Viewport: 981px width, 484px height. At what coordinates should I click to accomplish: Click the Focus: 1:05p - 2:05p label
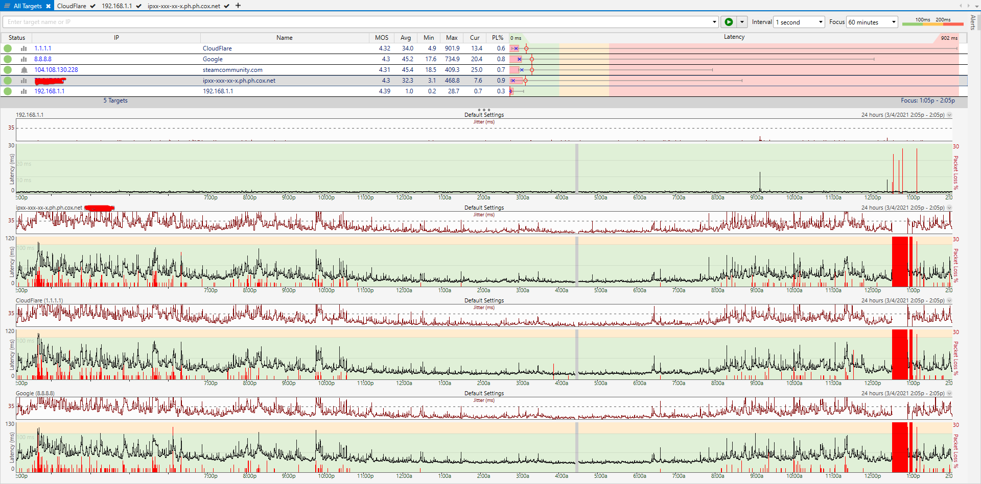click(928, 100)
